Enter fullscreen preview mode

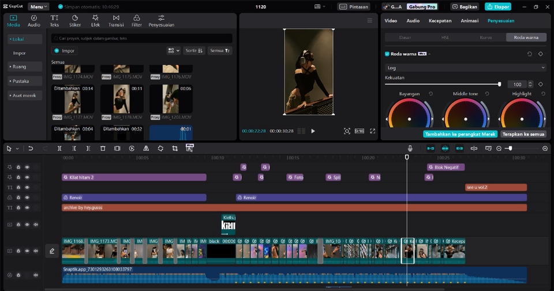[372, 131]
